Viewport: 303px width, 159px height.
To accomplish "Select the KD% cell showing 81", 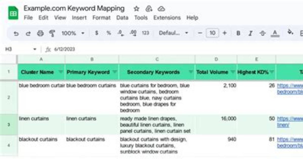I will click(257, 145).
